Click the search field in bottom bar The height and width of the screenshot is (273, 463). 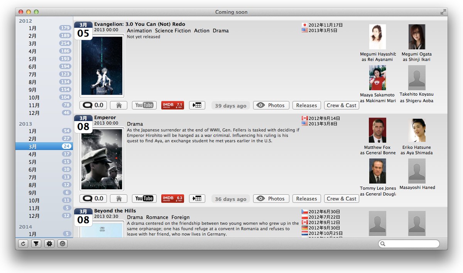tap(409, 244)
